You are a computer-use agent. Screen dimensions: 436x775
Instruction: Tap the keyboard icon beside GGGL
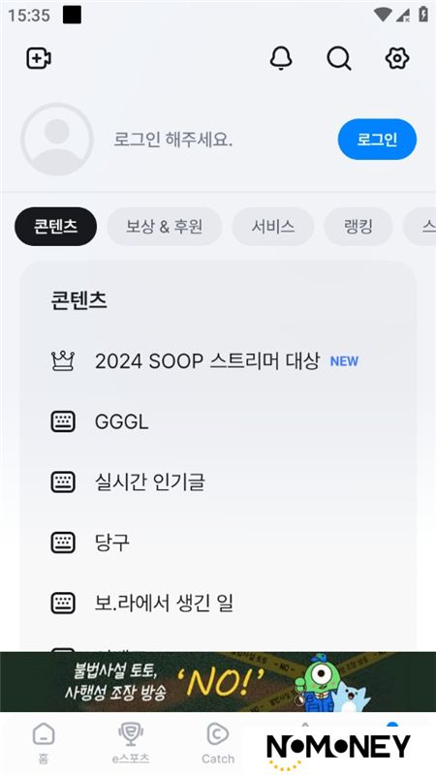tap(63, 421)
